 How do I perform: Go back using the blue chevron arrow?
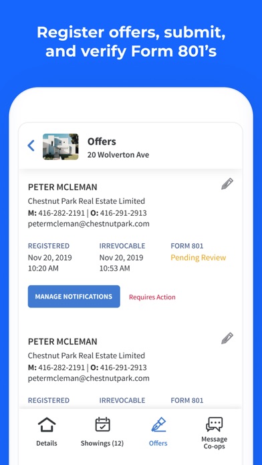tap(31, 146)
